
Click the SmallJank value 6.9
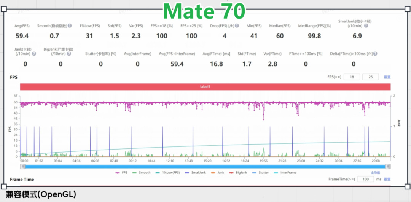coord(357,36)
